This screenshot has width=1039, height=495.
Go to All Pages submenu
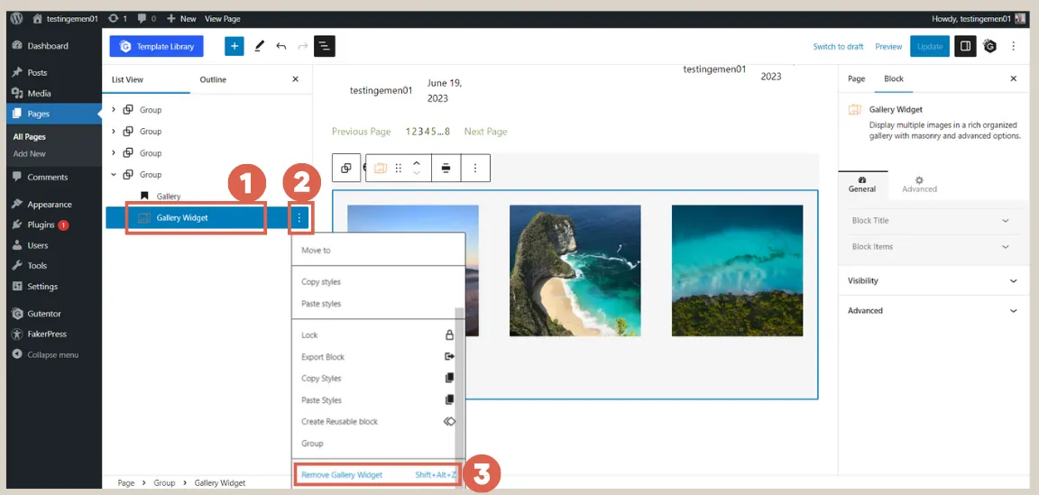click(x=29, y=136)
